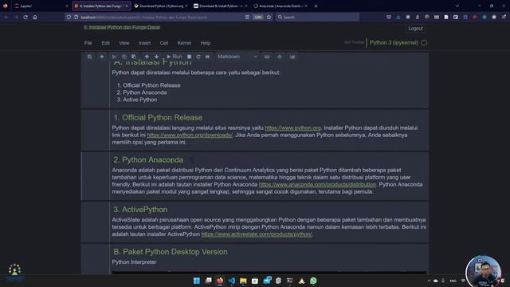Open the Insert menu
This screenshot has height=287, width=510.
coord(144,43)
